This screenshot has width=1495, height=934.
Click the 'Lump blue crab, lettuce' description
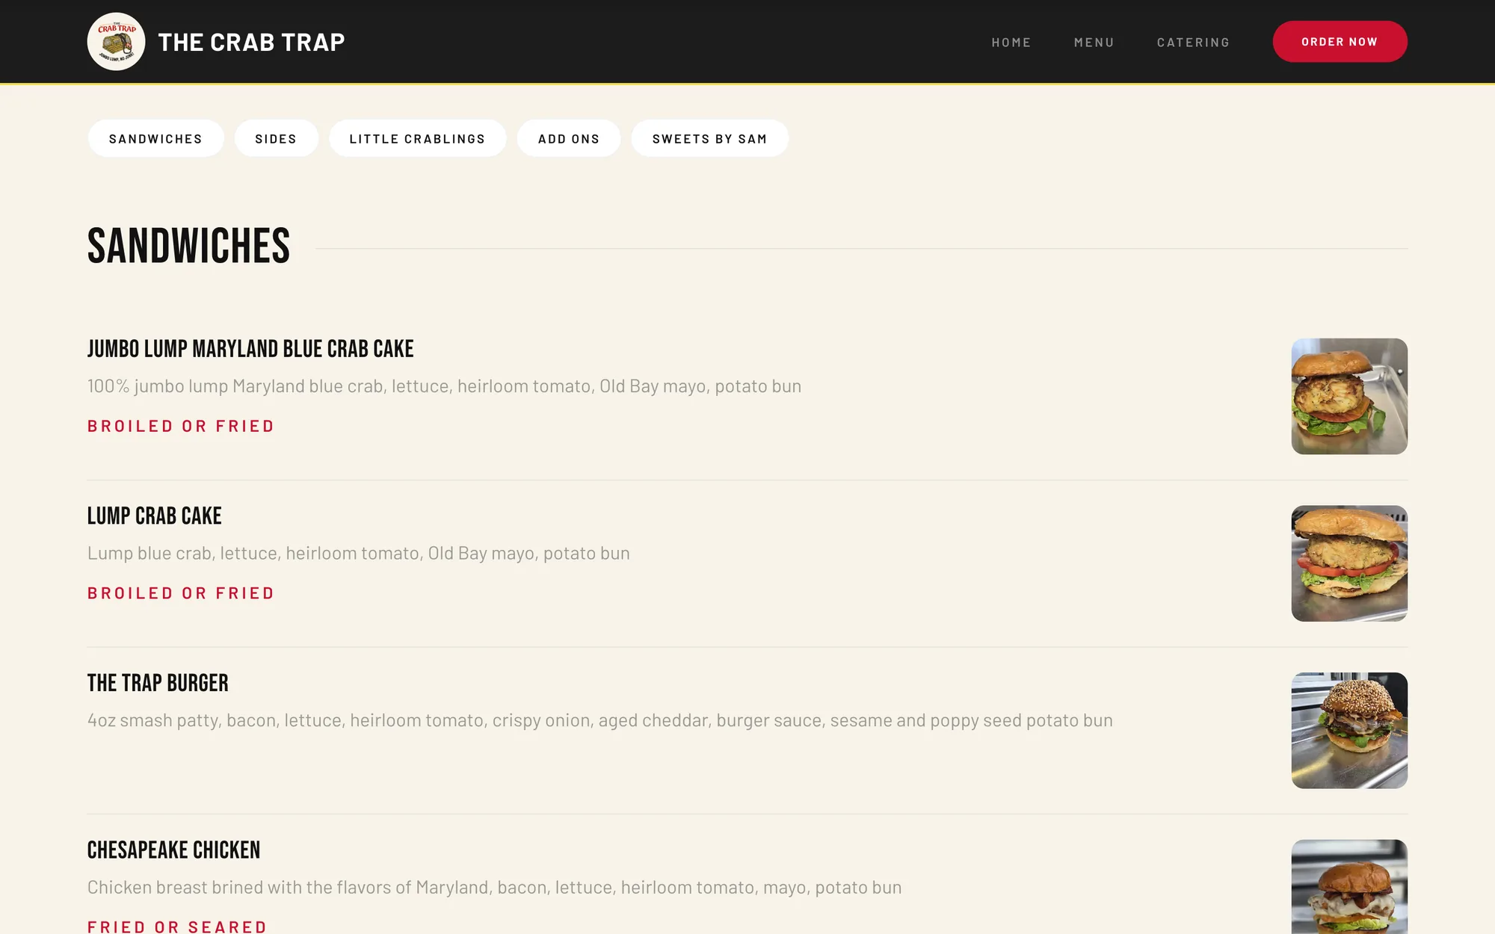pos(359,554)
